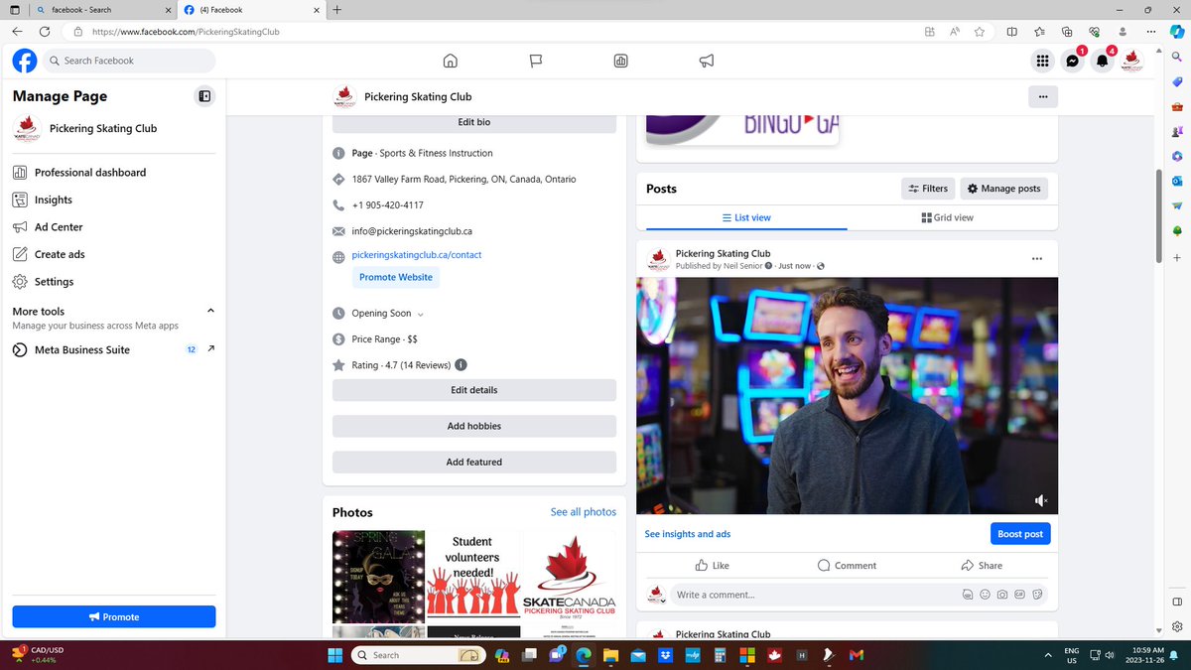Open Facebook Home icon in top navigation
The height and width of the screenshot is (670, 1191).
click(450, 61)
